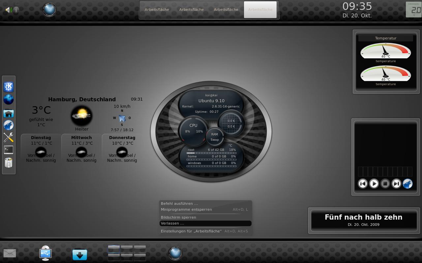Skip to next track in media player
The height and width of the screenshot is (263, 422).
point(396,183)
